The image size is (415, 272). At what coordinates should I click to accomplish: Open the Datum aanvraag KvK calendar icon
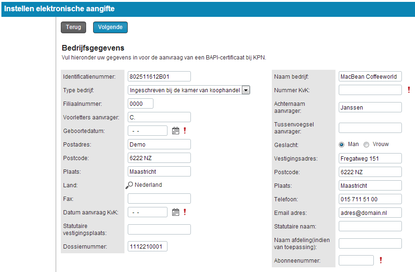point(175,212)
